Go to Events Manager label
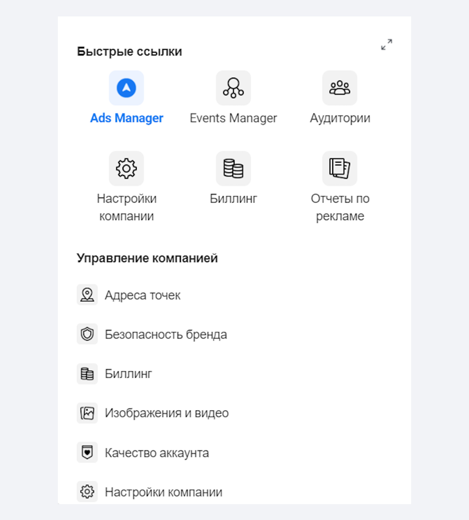Viewport: 469px width, 520px height. (233, 118)
